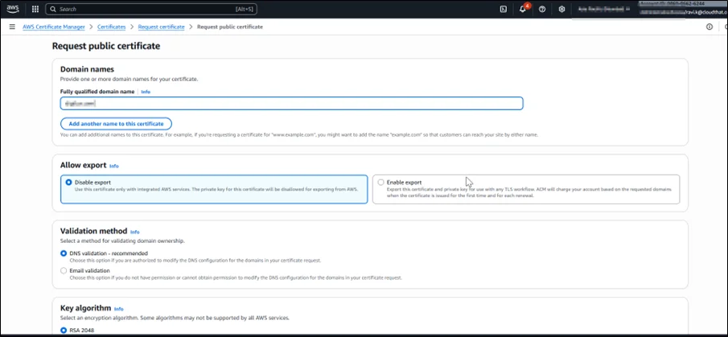Open the help question mark icon
This screenshot has height=337, width=728.
tap(542, 9)
